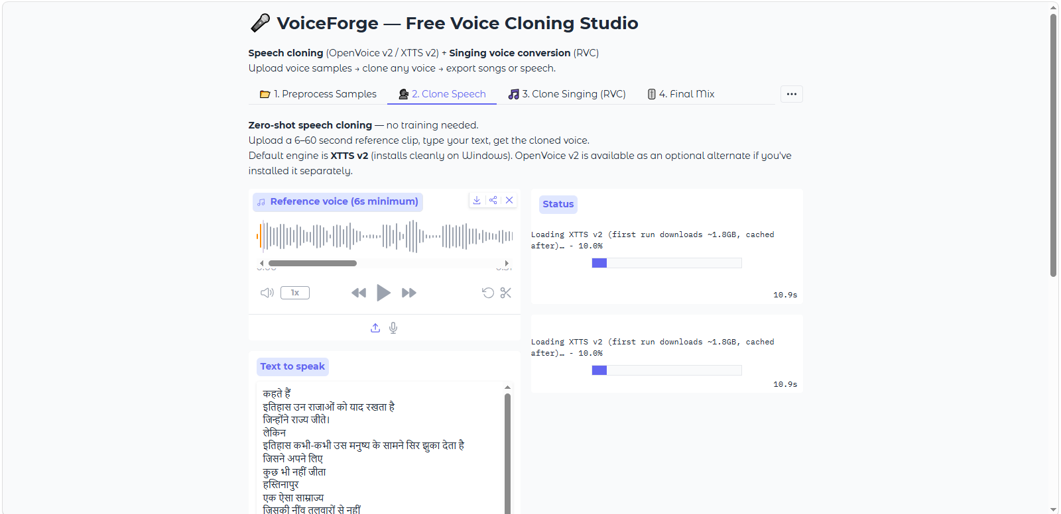Screen dimensions: 1061x514
Task: Click the bold "Zero-shot speech cloning" text
Action: click(x=310, y=125)
